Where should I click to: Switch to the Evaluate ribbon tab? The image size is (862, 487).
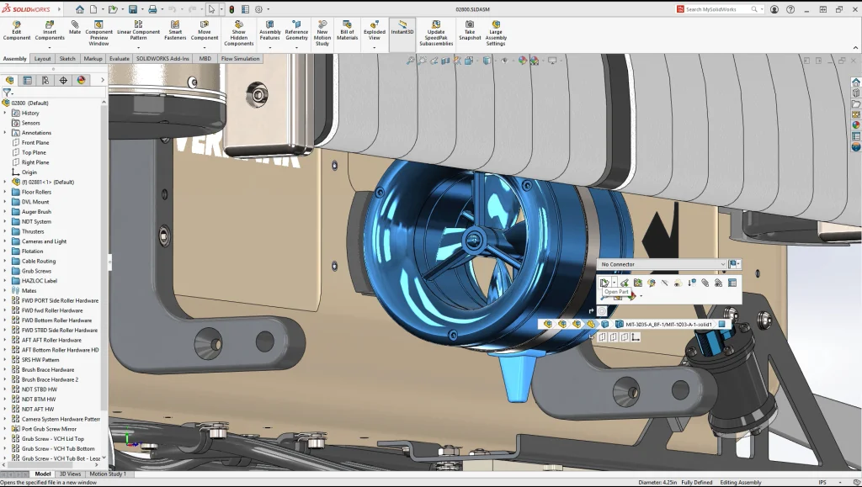tap(119, 59)
